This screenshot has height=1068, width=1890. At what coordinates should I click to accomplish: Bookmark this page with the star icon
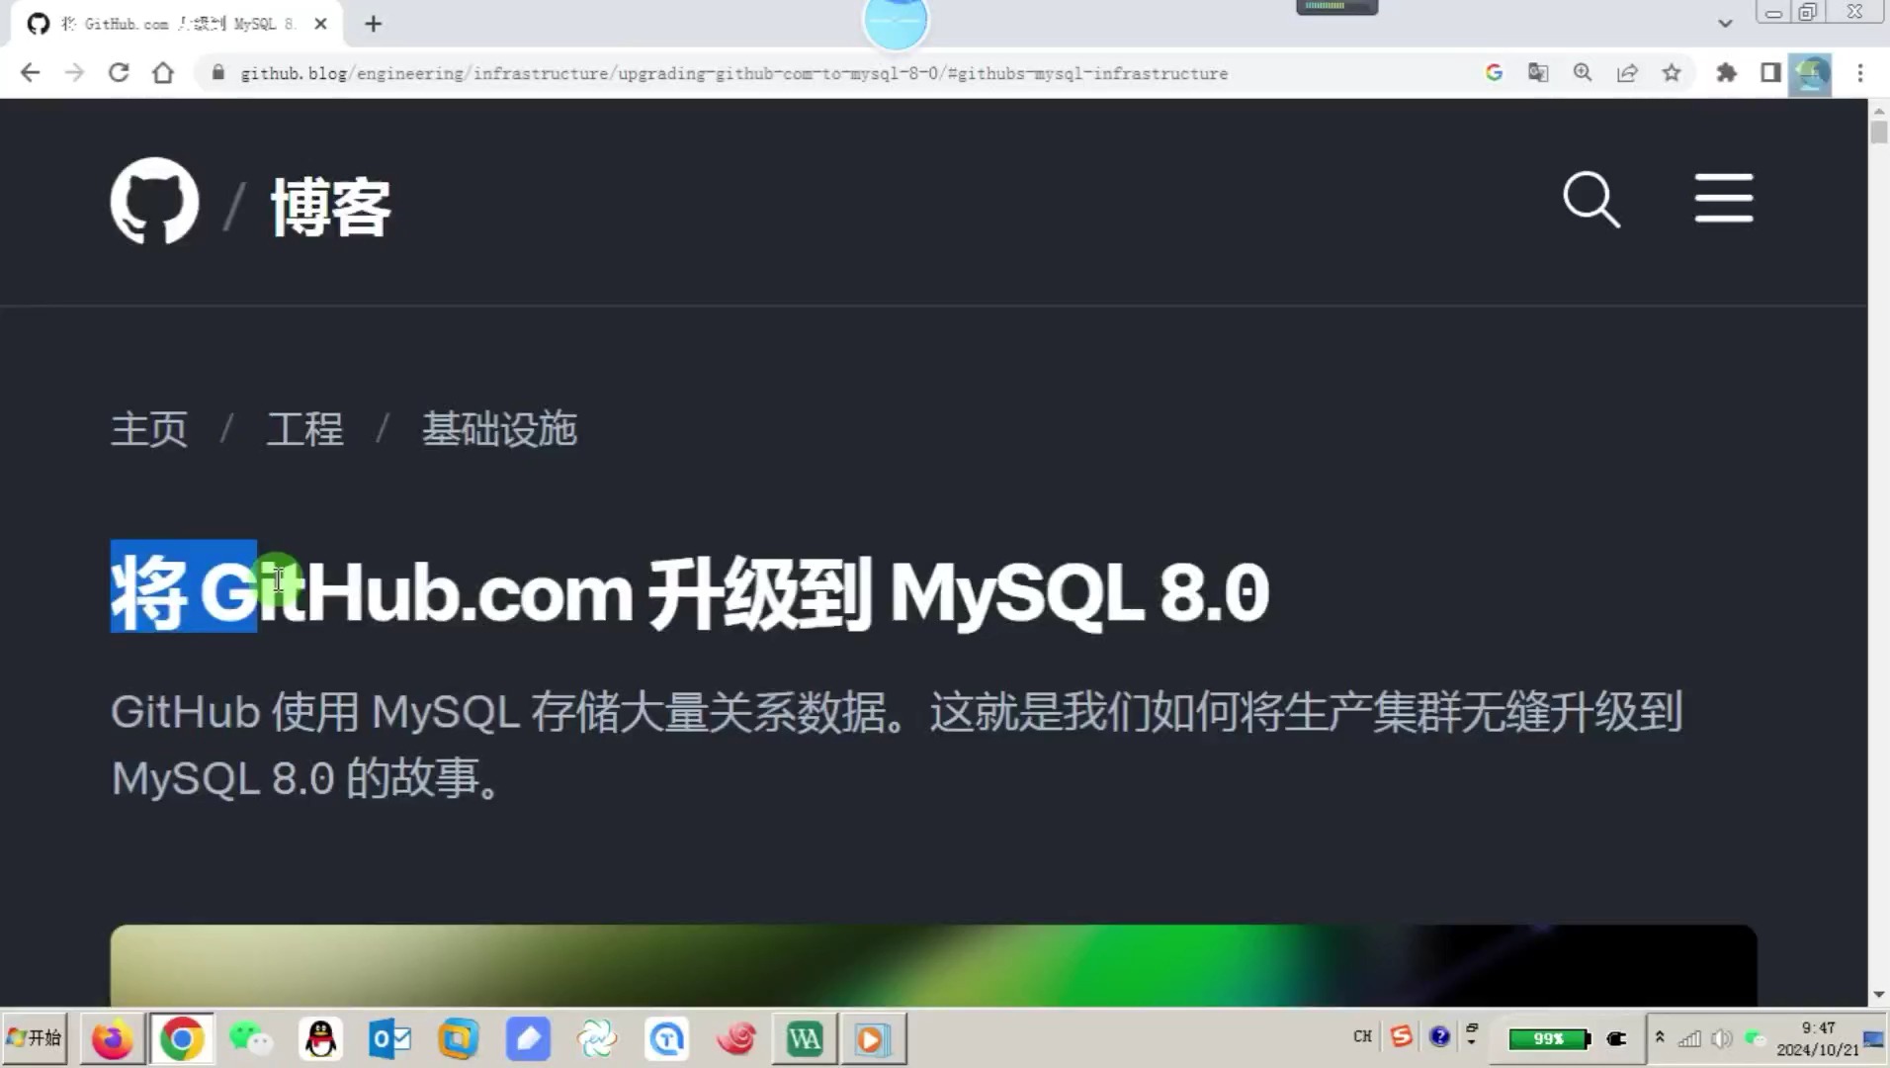[x=1672, y=72]
